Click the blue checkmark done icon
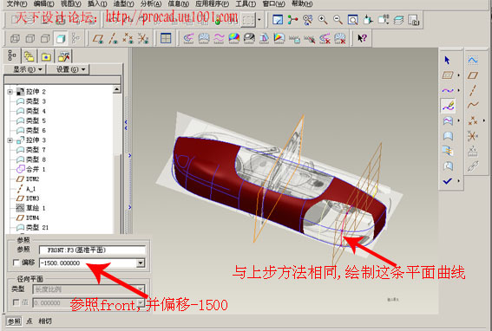This screenshot has height=331, width=492. (x=448, y=181)
